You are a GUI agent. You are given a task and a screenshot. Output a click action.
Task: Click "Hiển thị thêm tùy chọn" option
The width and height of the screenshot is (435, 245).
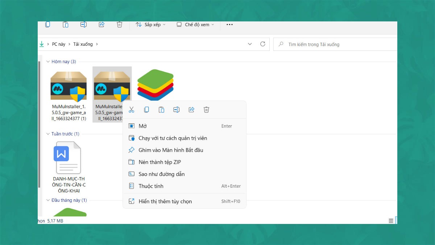click(165, 201)
